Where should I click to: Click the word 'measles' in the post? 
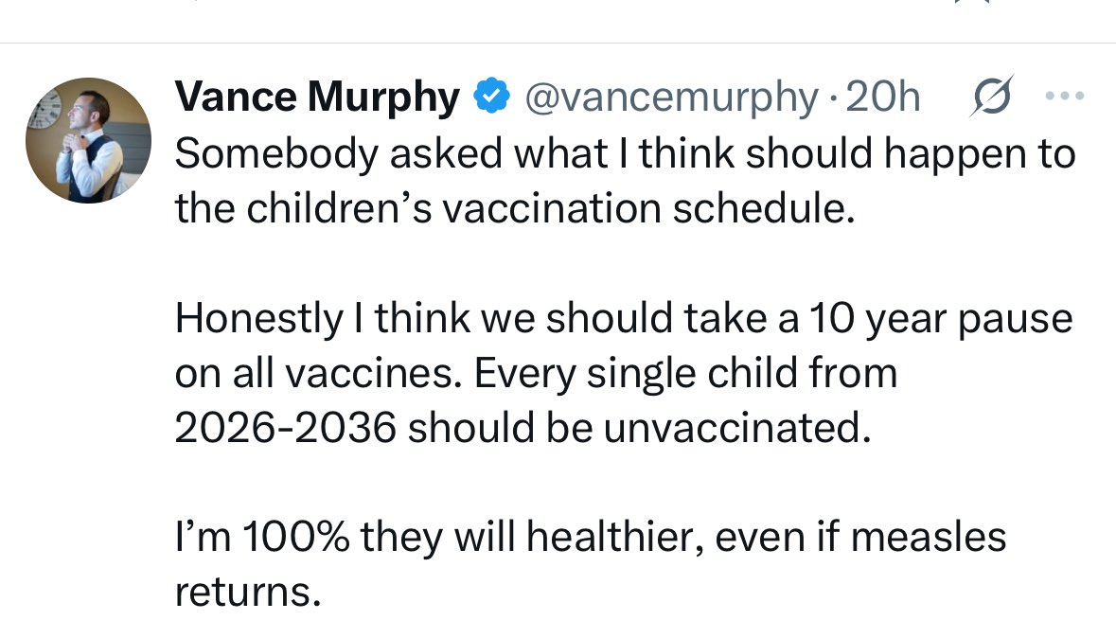[x=928, y=537]
